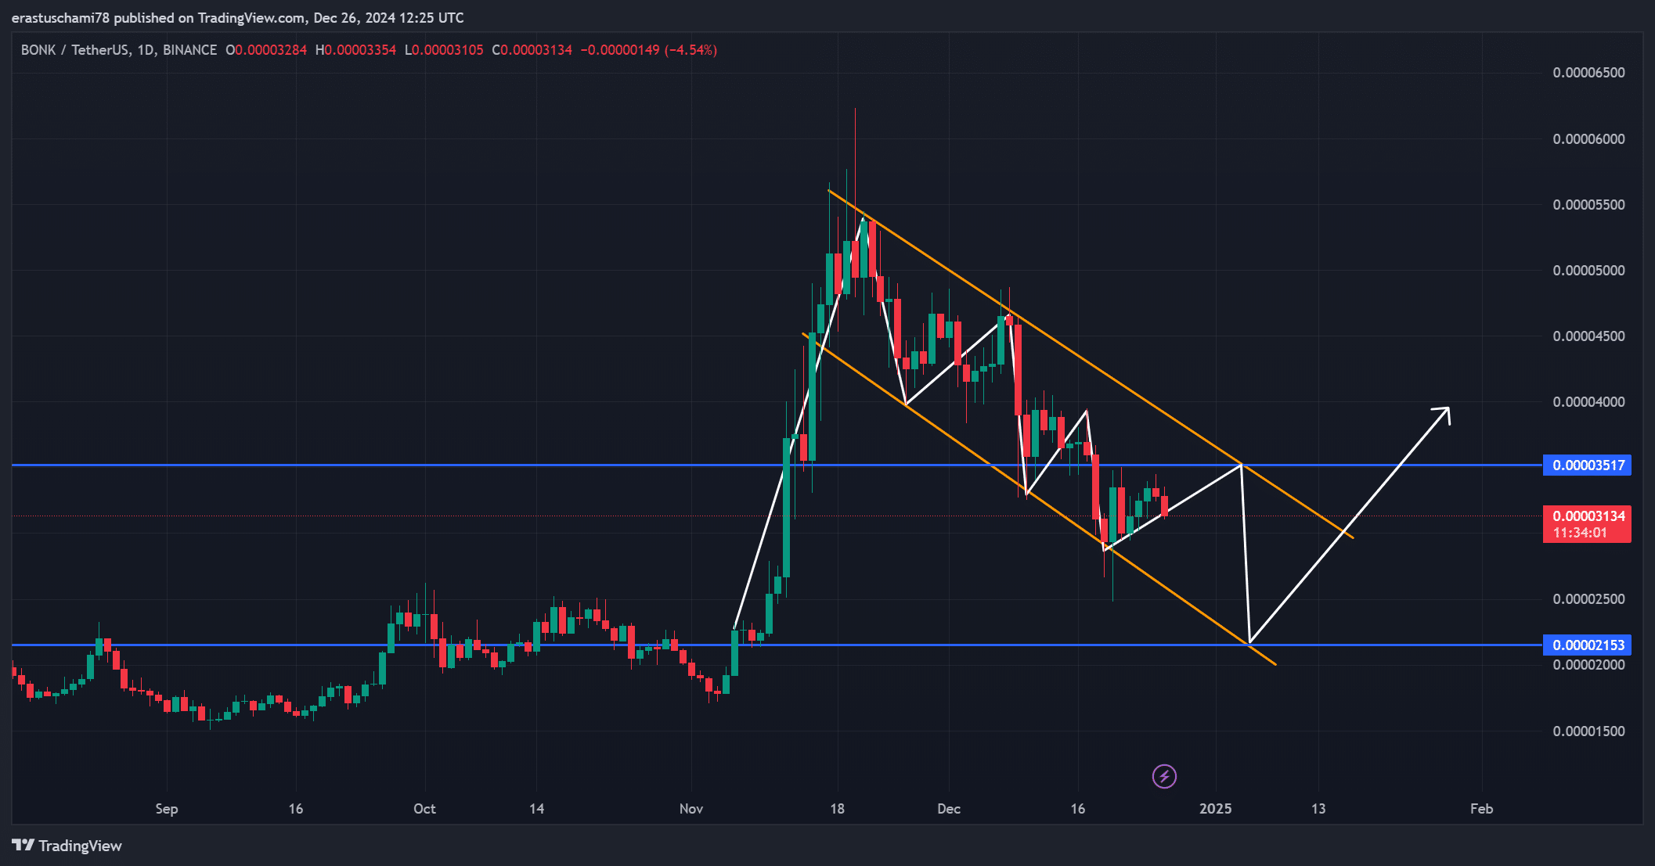Click the 0.00002000 price axis label

pos(1588,665)
